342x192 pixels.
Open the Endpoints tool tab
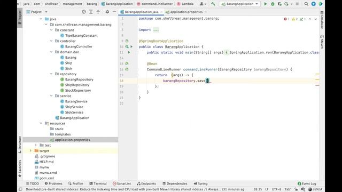pos(146,183)
